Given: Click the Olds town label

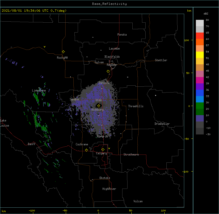Looking at the screenshot, I should tap(99, 100).
